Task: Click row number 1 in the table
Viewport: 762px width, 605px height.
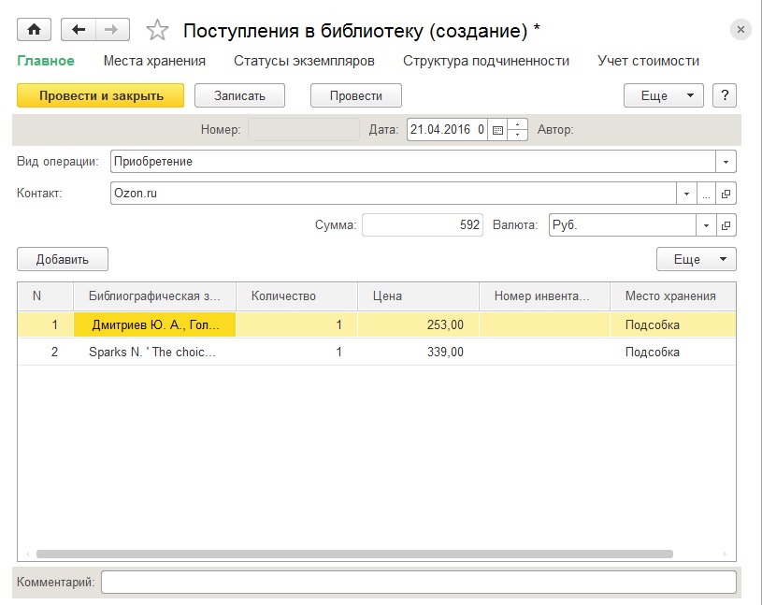Action: (45, 324)
